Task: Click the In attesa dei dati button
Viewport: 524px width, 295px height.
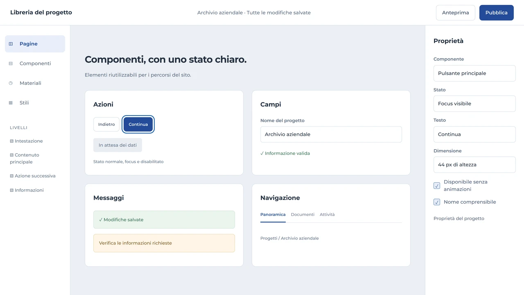Action: pos(118,145)
